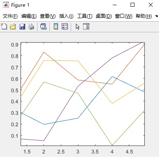Print the figure with the printer icon
This screenshot has height=157, width=159.
click(31, 26)
